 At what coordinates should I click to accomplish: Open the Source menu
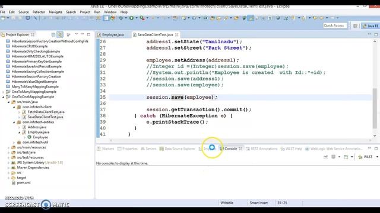point(24,12)
